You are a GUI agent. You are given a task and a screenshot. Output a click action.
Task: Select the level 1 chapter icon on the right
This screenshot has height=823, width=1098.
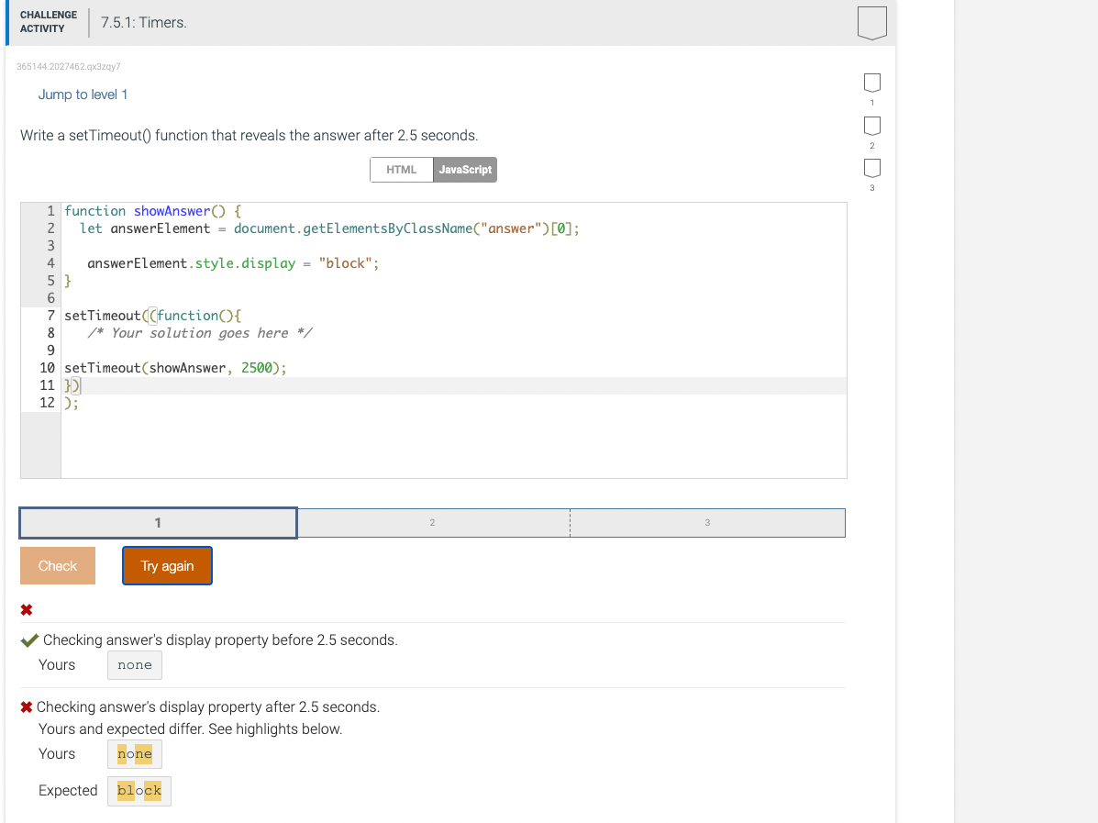(x=871, y=83)
